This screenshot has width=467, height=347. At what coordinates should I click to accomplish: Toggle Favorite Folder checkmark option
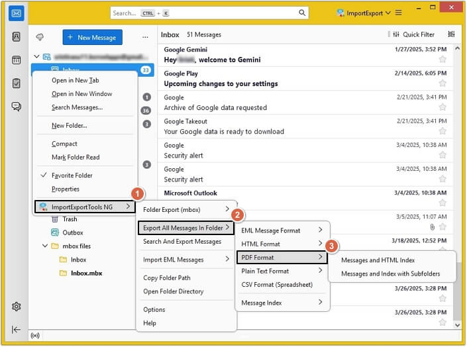(x=72, y=175)
